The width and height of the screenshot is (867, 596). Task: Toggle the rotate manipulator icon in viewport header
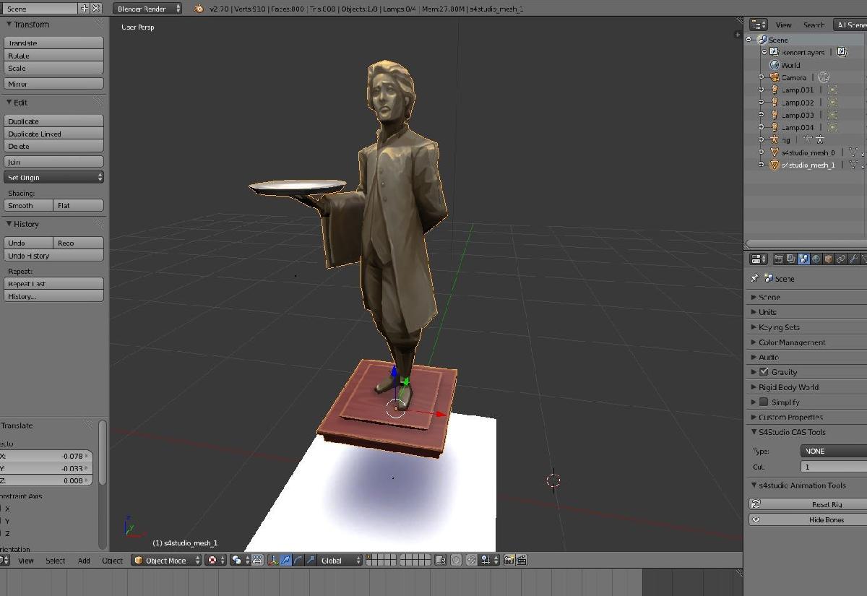coord(297,560)
